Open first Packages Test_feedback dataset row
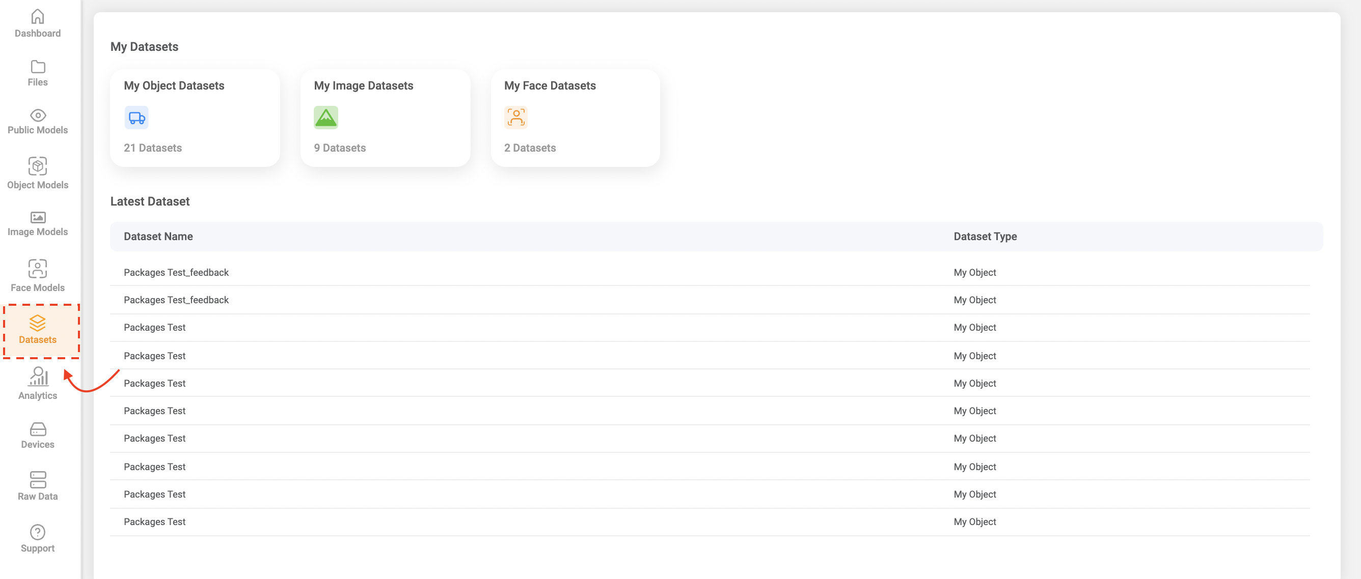This screenshot has width=1361, height=579. [176, 272]
